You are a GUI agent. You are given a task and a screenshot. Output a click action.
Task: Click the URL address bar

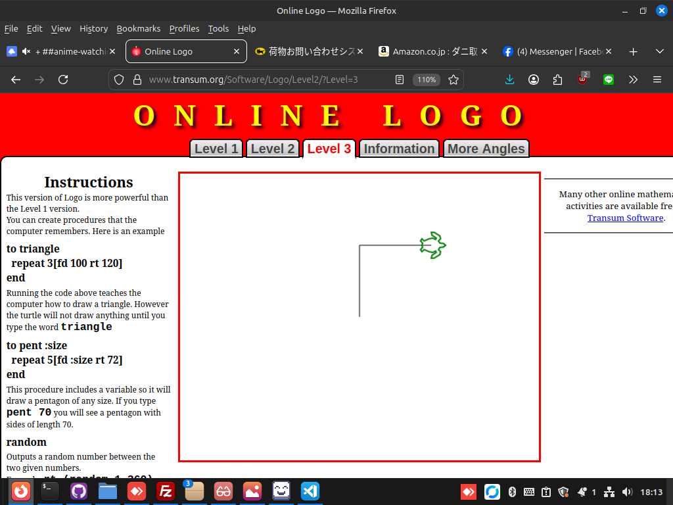263,80
